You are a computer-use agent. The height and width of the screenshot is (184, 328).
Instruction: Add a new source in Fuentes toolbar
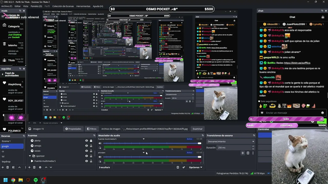29,167
